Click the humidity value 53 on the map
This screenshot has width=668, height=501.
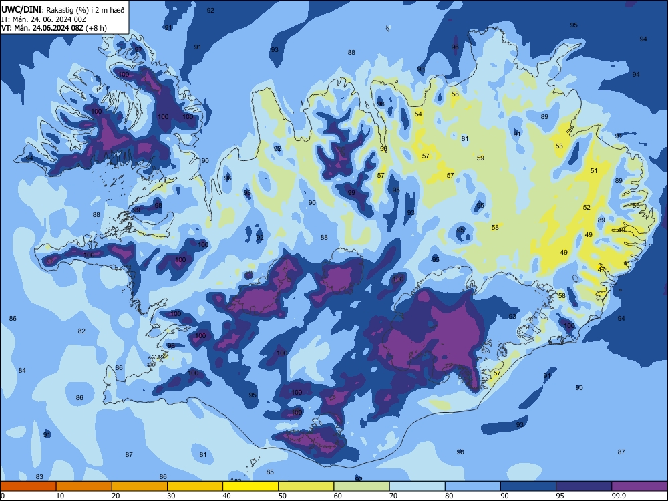click(x=559, y=146)
